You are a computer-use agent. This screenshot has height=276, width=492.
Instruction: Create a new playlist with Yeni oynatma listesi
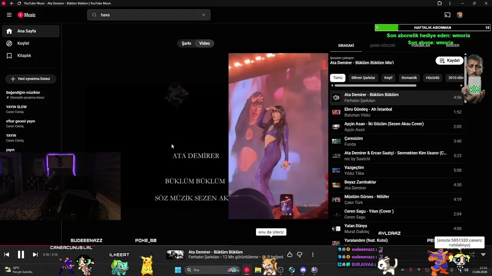pos(31,79)
